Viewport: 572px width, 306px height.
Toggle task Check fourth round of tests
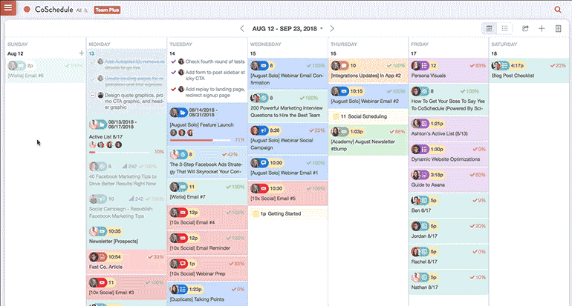173,61
